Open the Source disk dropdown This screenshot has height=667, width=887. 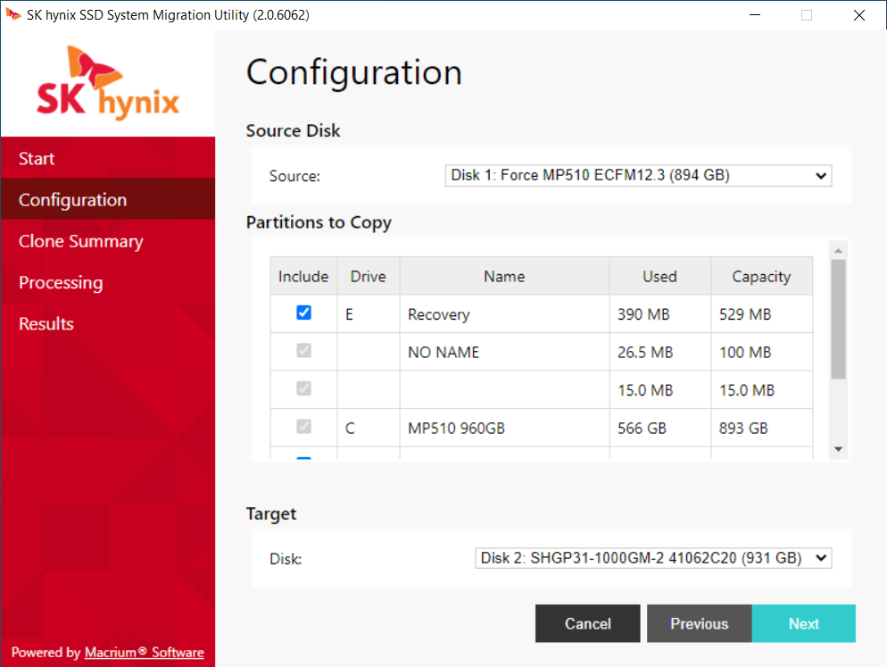[x=638, y=176]
